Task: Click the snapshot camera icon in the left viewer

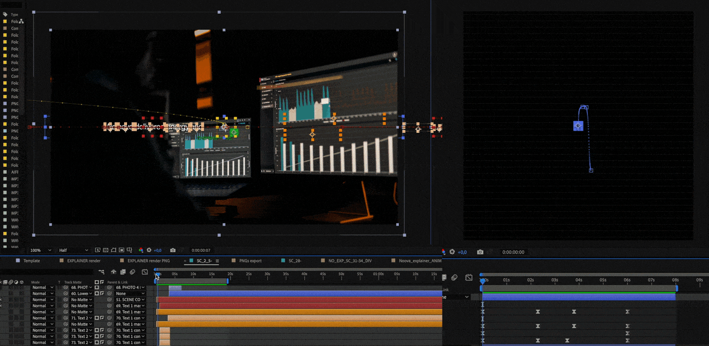Action: tap(172, 250)
